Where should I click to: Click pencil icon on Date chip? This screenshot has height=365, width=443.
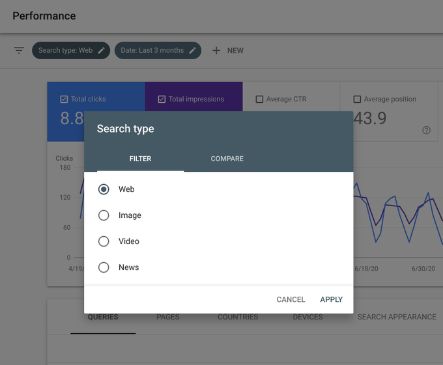point(192,51)
